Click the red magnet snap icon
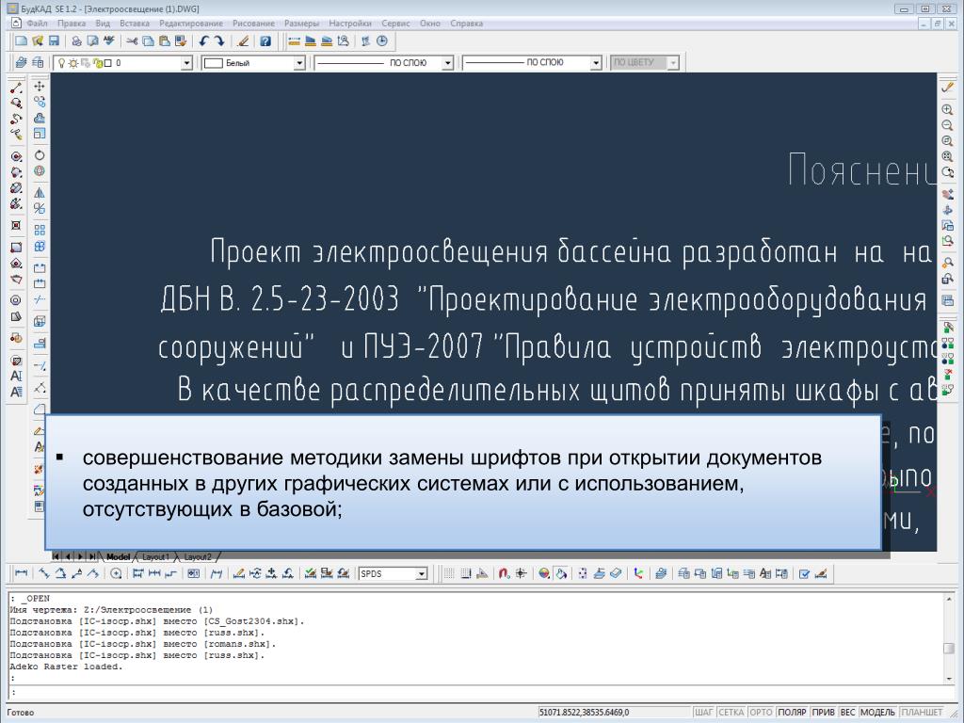Screen dimensions: 964x723 point(505,573)
